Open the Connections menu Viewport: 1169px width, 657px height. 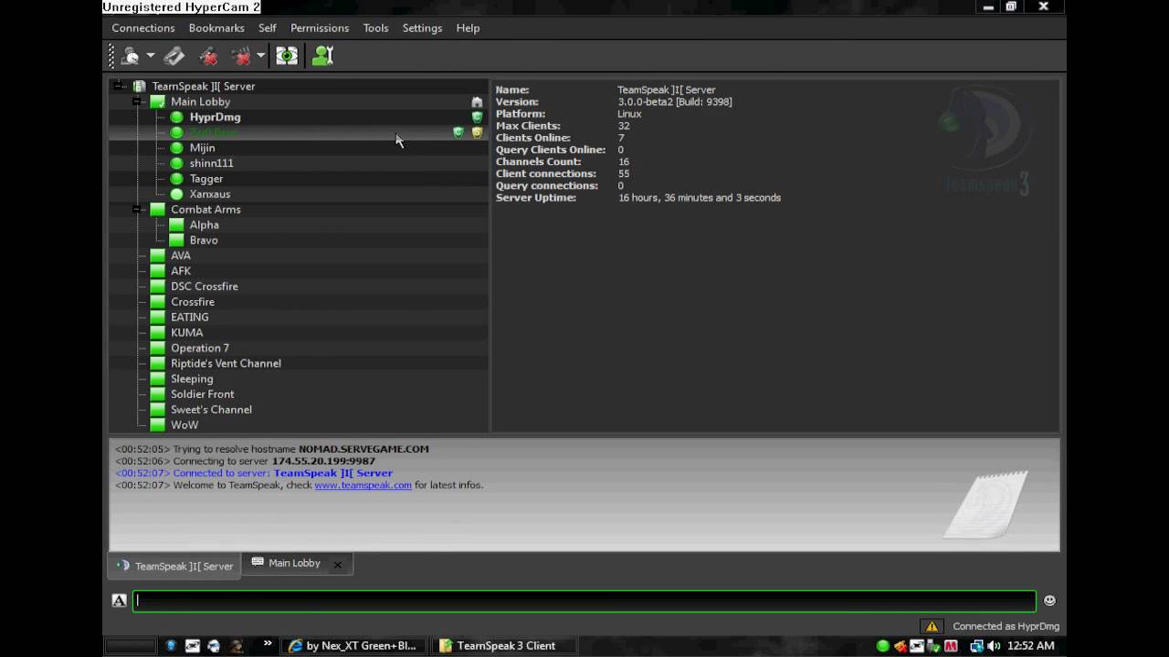pyautogui.click(x=143, y=28)
